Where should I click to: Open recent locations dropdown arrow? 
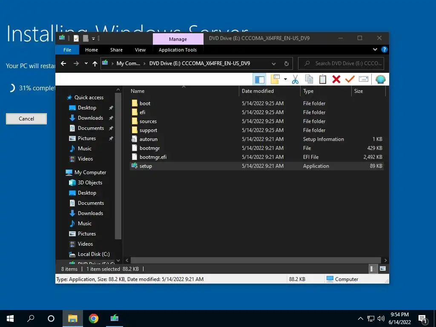[x=86, y=63]
